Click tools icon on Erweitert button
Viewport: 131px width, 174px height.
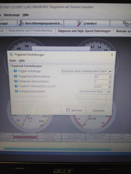pyautogui.click(x=80, y=23)
